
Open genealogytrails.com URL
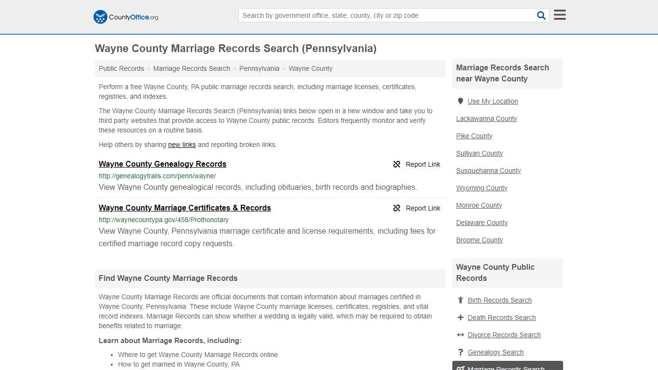click(157, 176)
